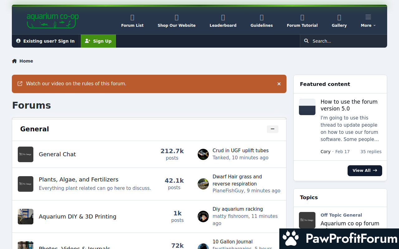Click Off Topic General topic icon
The image size is (399, 249).
coord(307,220)
